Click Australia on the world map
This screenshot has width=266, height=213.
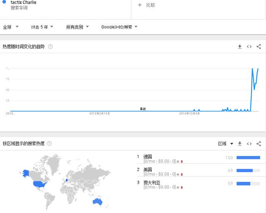(98, 201)
